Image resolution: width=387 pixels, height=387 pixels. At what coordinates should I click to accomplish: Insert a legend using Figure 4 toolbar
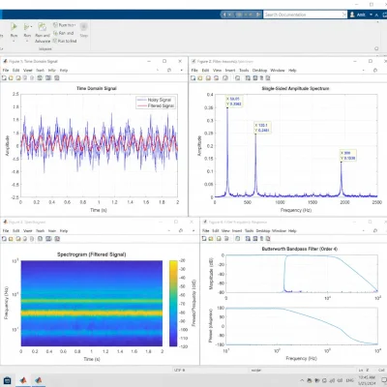[x=255, y=239]
